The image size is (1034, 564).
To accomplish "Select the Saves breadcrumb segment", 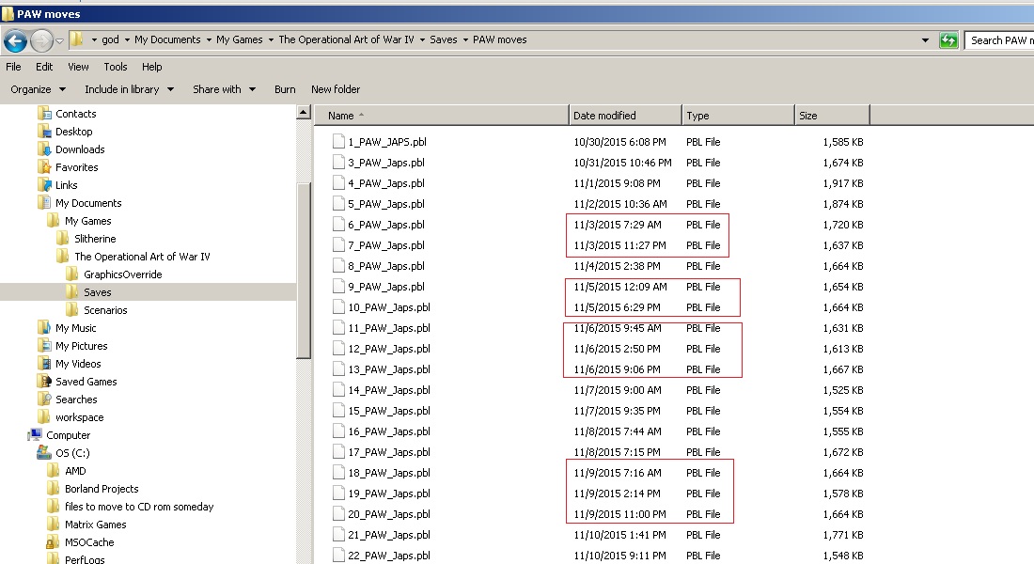I will pos(443,39).
